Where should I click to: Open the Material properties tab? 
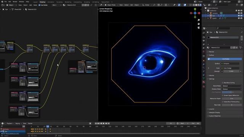(x=204, y=82)
